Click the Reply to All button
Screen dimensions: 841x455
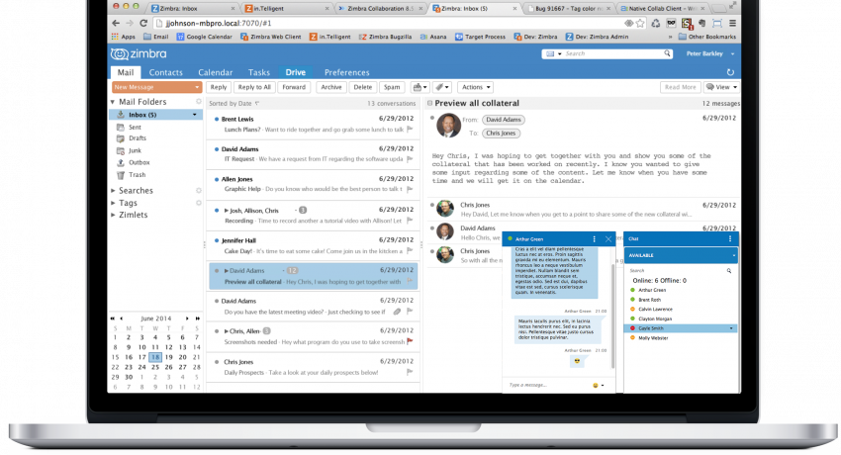click(x=254, y=87)
